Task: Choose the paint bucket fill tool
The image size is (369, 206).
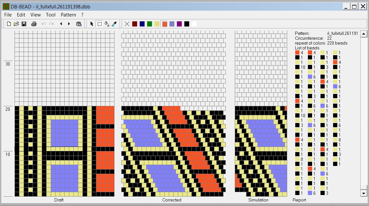Action: 107,24
